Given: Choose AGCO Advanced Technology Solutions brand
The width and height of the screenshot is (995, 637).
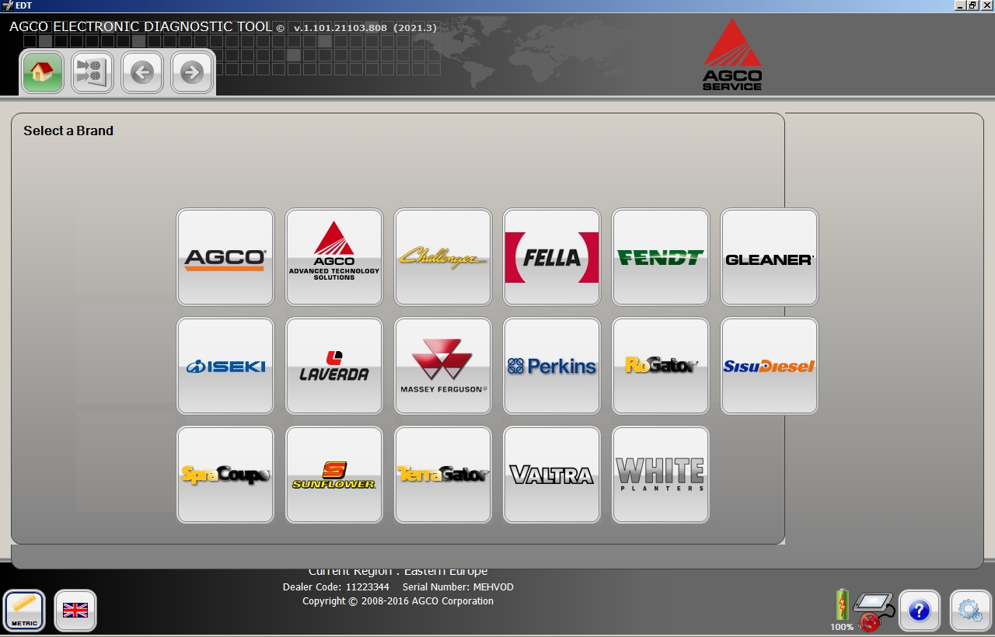Looking at the screenshot, I should (x=334, y=257).
